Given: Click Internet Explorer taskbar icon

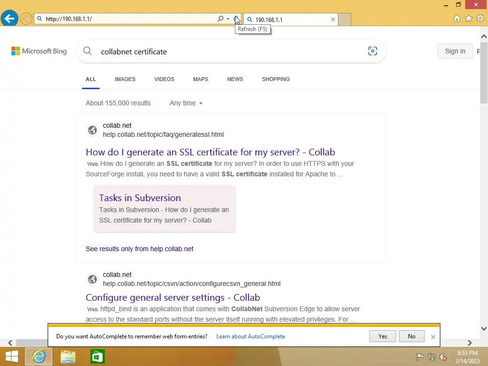Looking at the screenshot, I should coord(39,356).
